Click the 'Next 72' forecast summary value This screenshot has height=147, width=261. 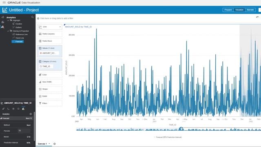pos(29,118)
